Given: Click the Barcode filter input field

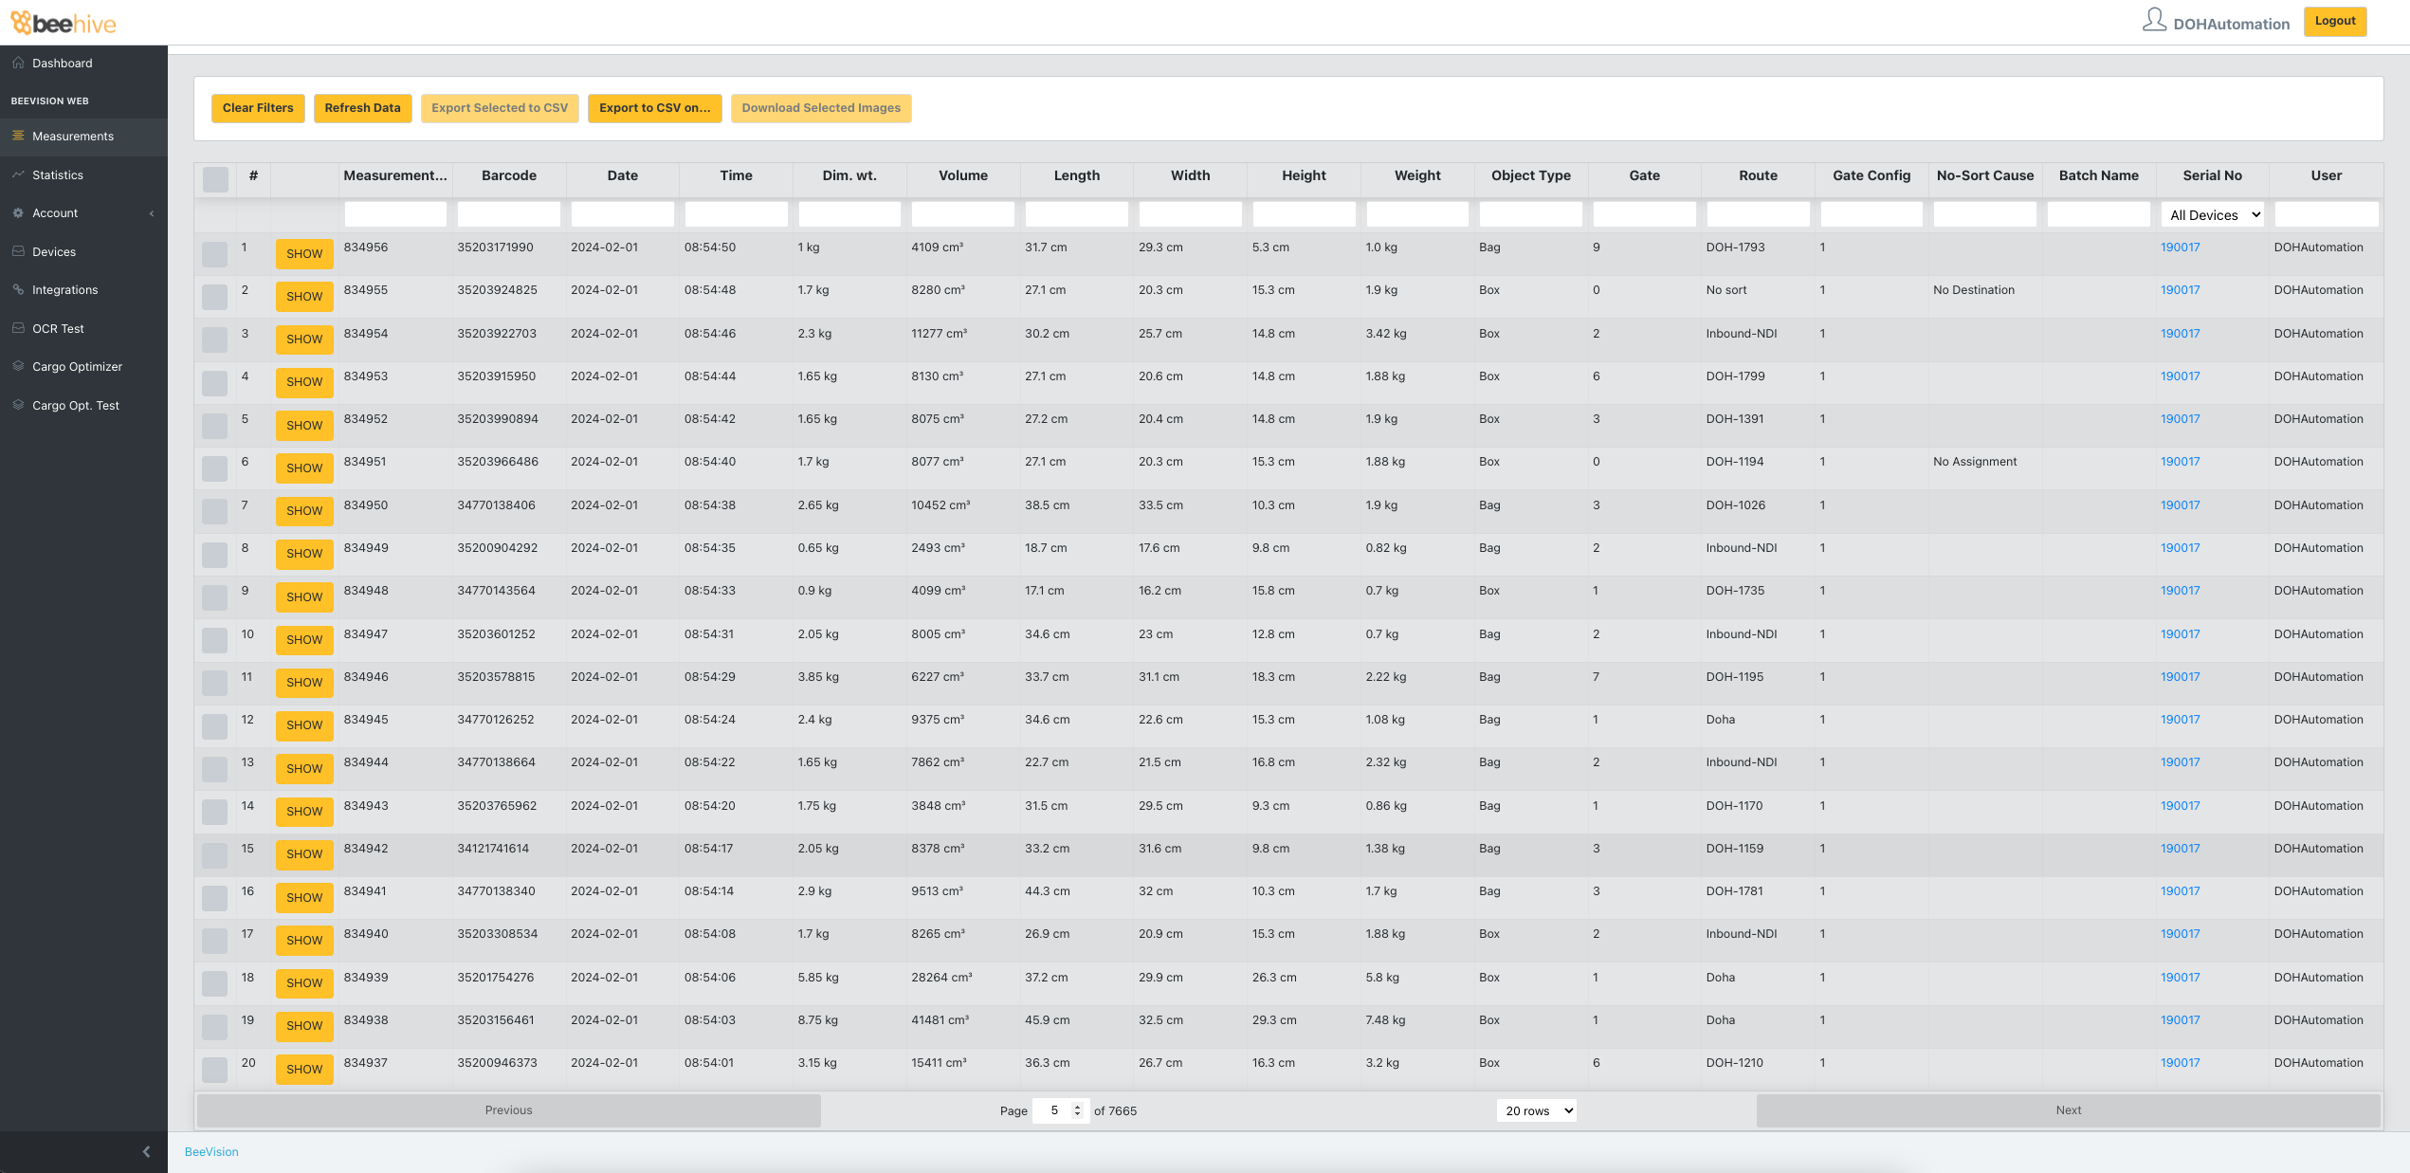Looking at the screenshot, I should click(x=508, y=214).
